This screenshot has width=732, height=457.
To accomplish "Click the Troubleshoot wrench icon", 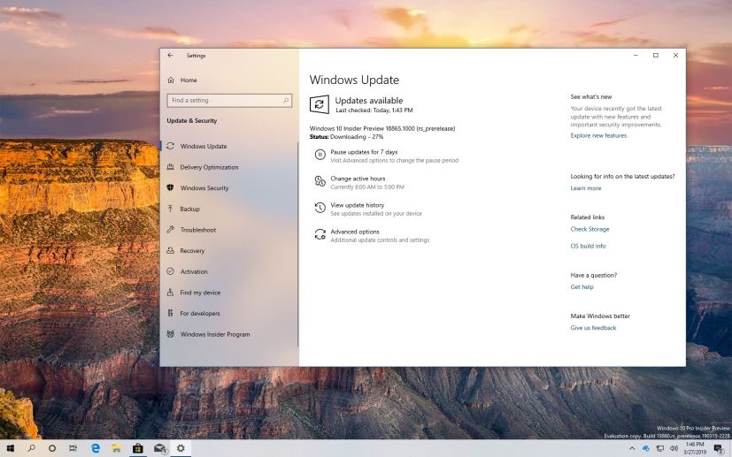I will (171, 230).
